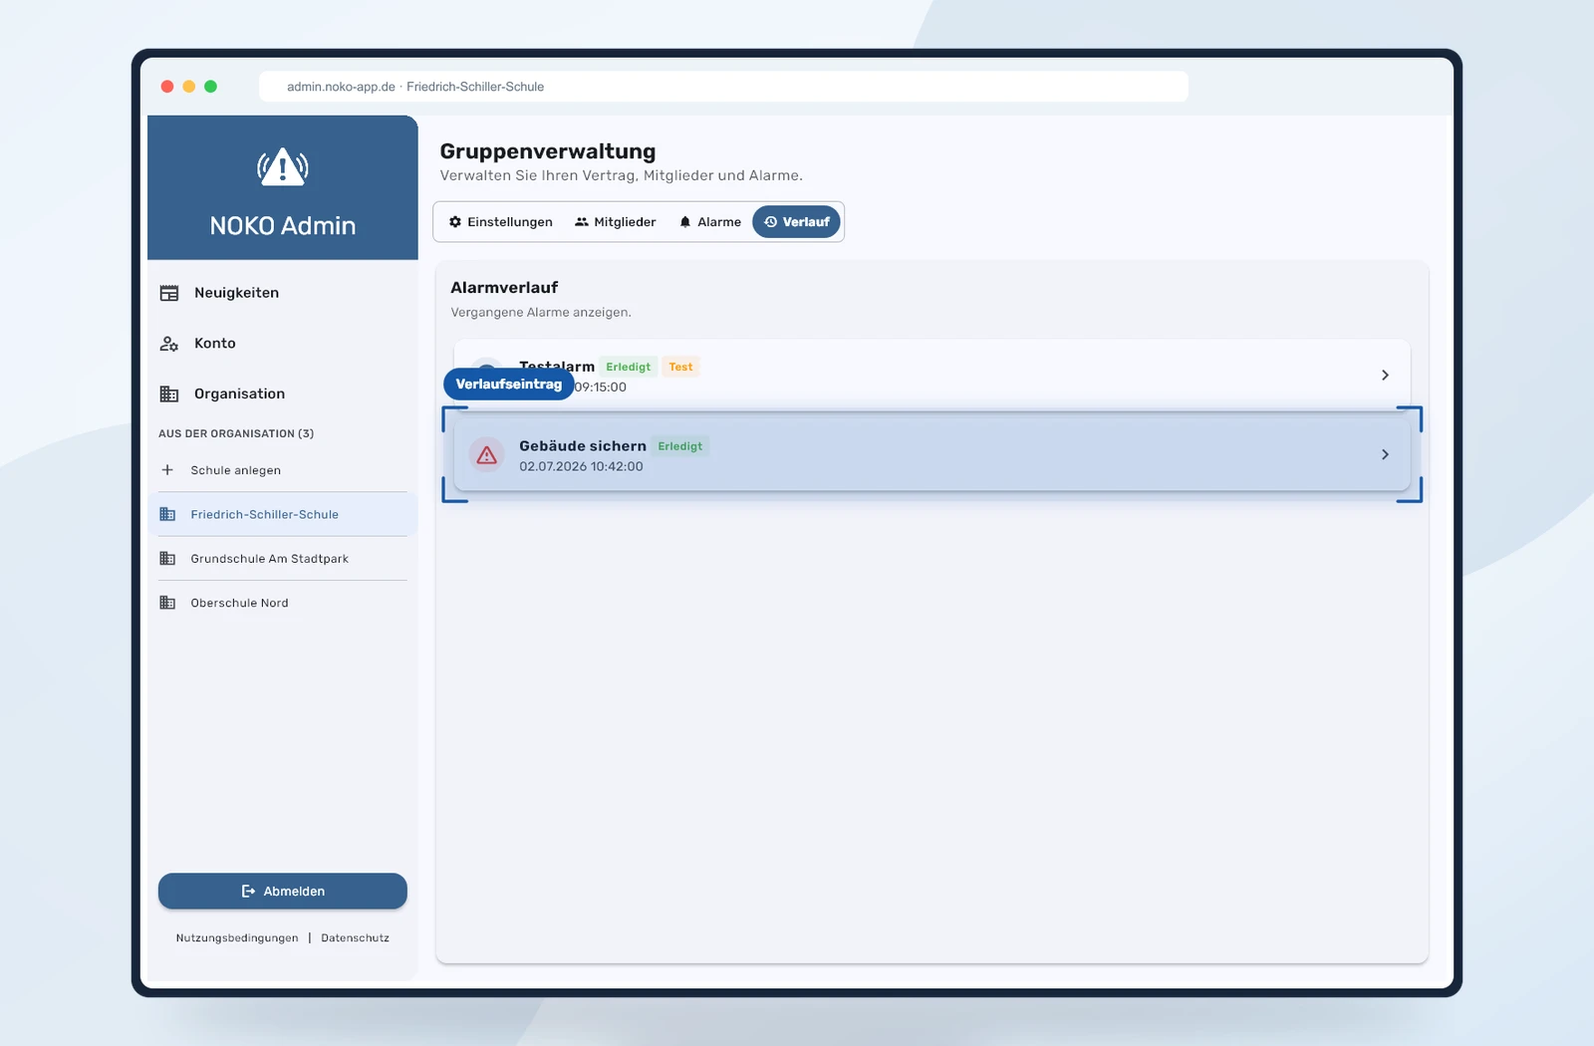Select the Verlauf tab
The width and height of the screenshot is (1594, 1046).
[796, 222]
